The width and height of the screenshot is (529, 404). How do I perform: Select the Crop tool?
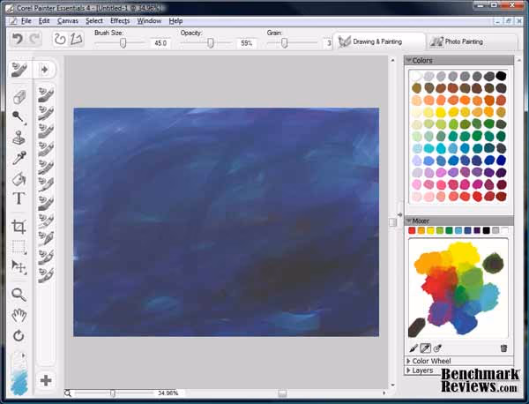[x=19, y=227]
